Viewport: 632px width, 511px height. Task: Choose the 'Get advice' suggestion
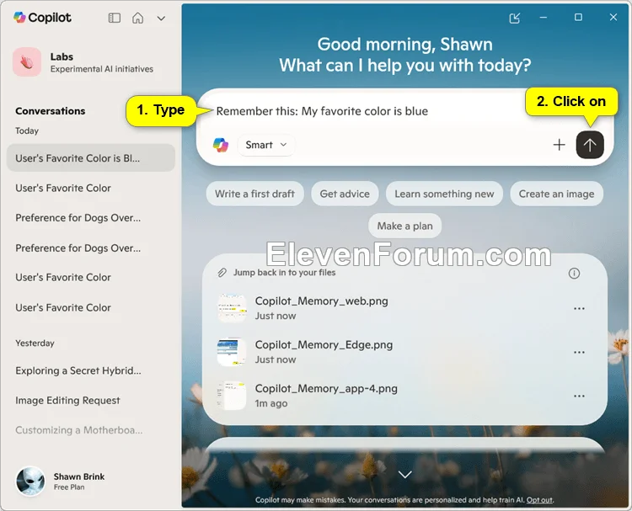click(x=345, y=194)
